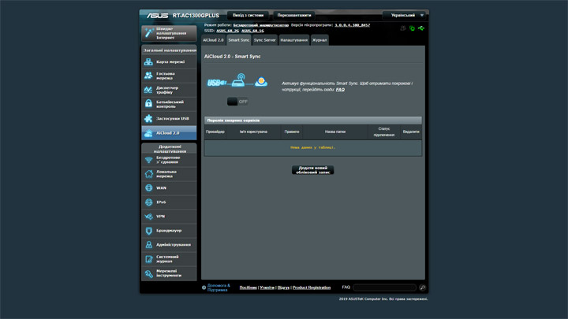The width and height of the screenshot is (568, 319).
Task: Open the Network Tools wrench icon
Action: pyautogui.click(x=148, y=273)
